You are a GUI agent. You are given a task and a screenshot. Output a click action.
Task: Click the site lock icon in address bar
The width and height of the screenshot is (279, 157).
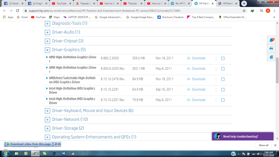click(25, 11)
